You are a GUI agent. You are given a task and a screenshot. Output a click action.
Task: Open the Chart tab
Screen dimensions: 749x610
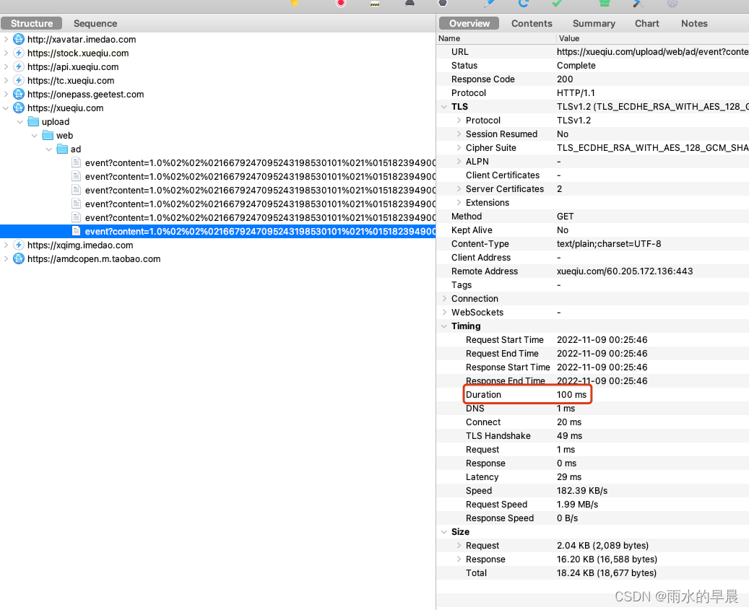tap(646, 23)
